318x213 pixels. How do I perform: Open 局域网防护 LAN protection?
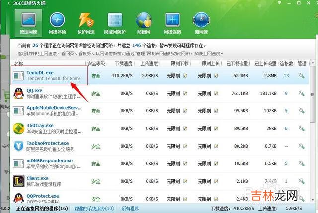(x=115, y=23)
